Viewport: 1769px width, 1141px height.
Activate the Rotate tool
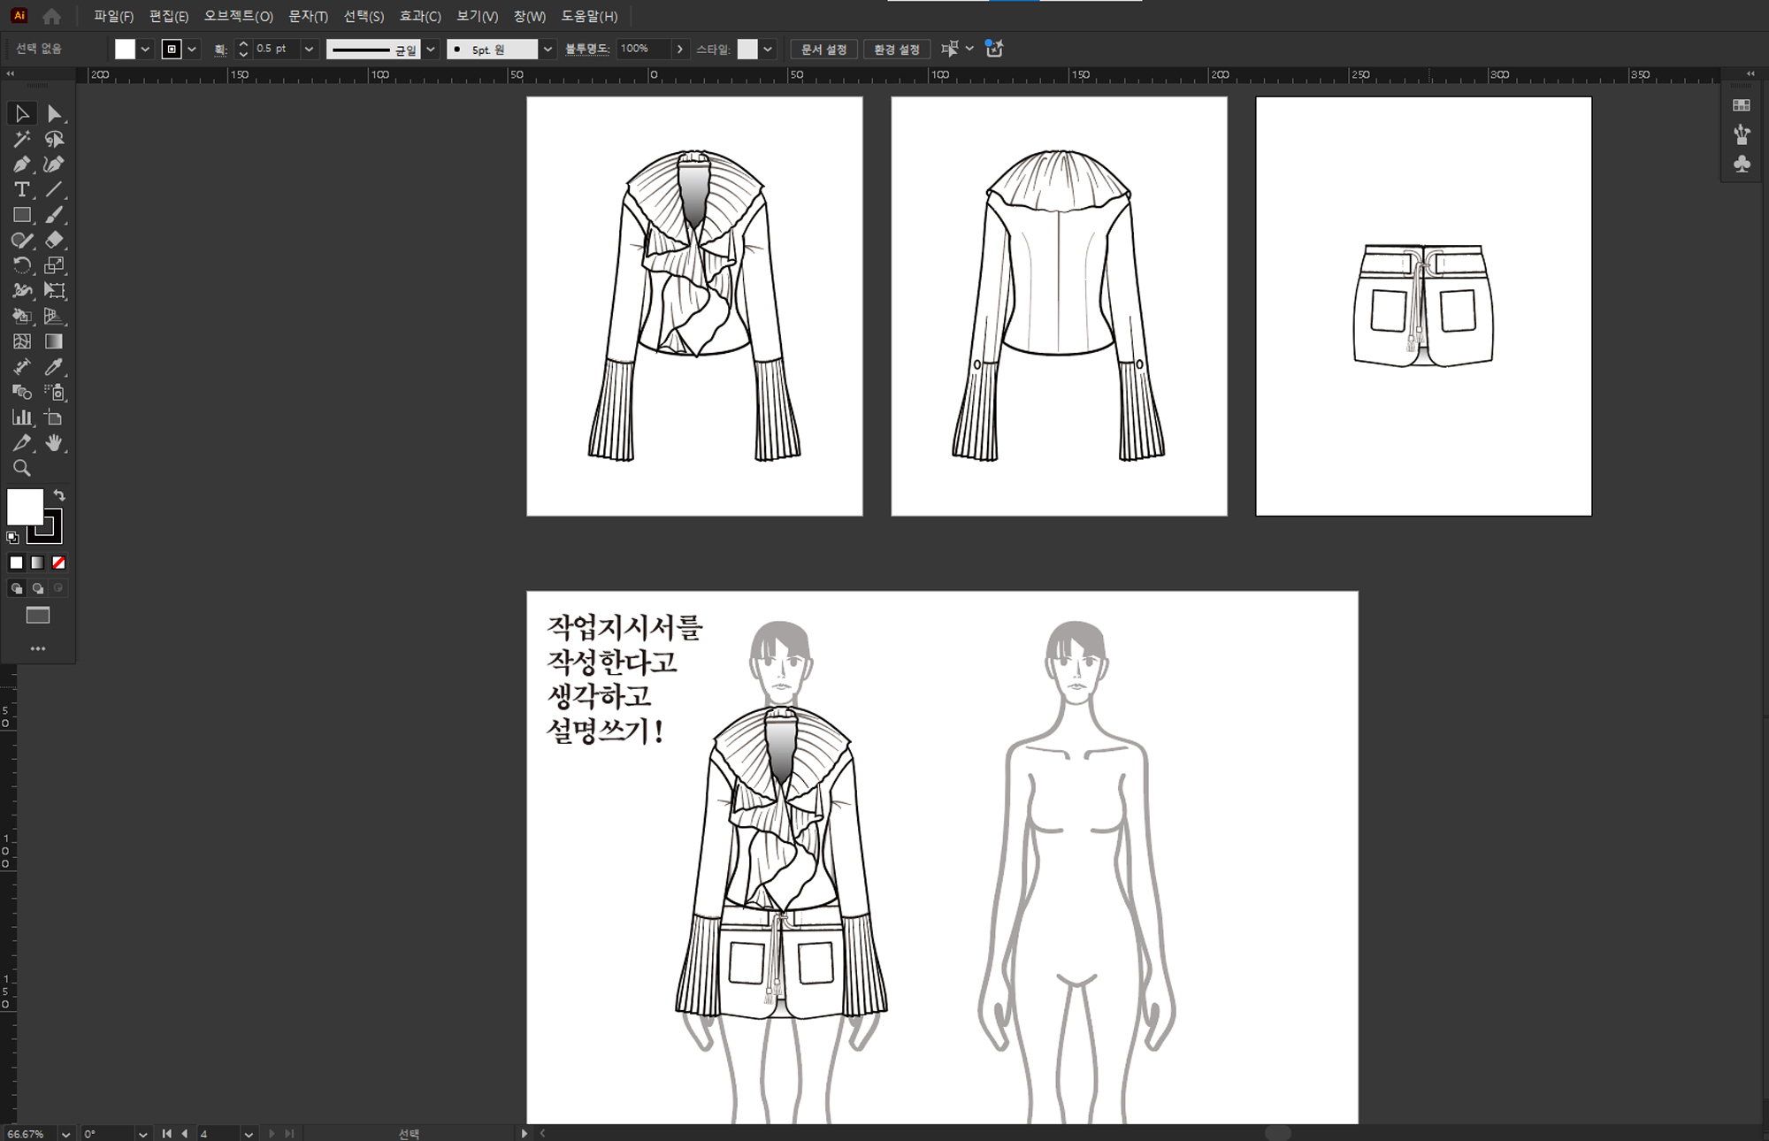pyautogui.click(x=21, y=265)
